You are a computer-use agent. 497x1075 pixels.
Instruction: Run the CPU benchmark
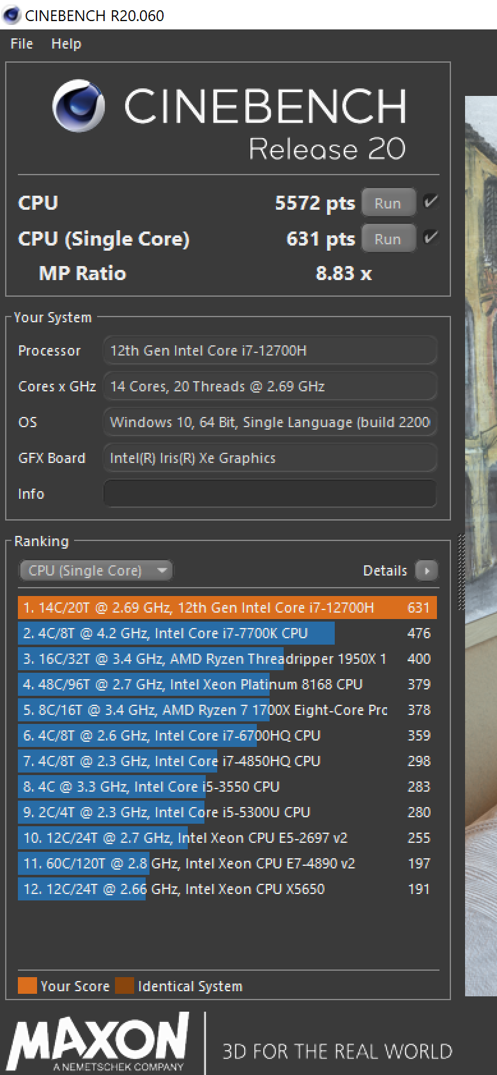point(388,203)
